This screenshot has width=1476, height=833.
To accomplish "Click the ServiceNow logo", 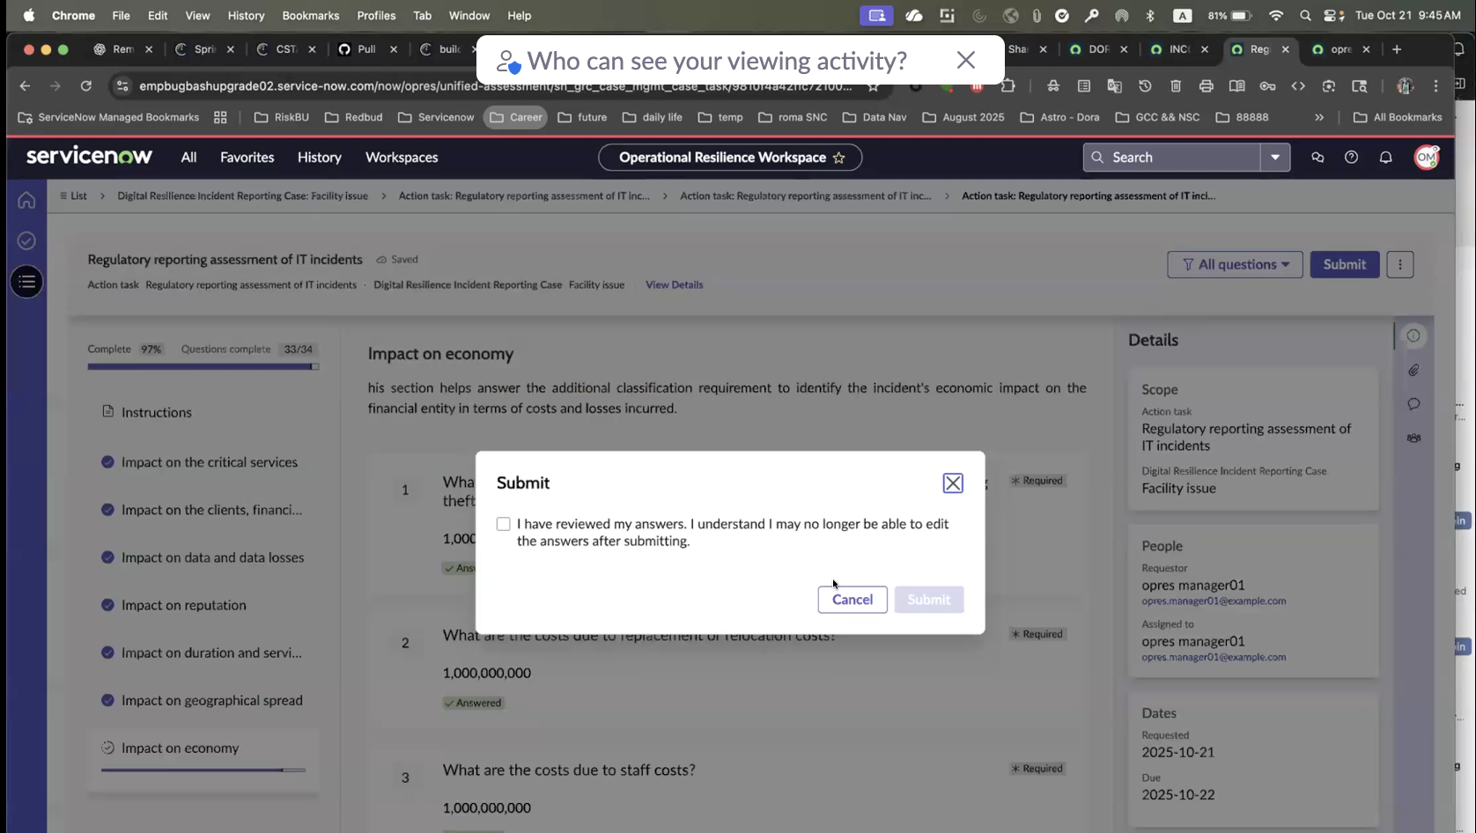I will point(89,156).
